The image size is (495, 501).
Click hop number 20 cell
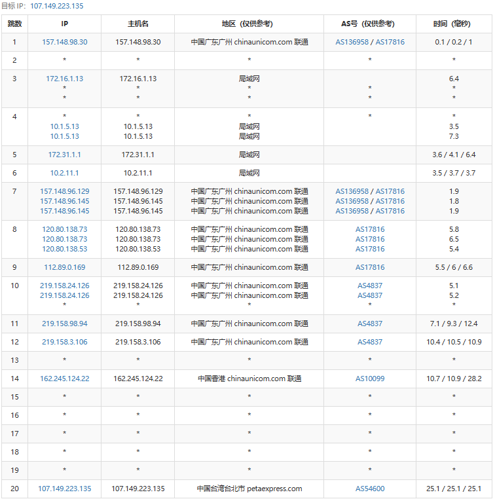[14, 489]
